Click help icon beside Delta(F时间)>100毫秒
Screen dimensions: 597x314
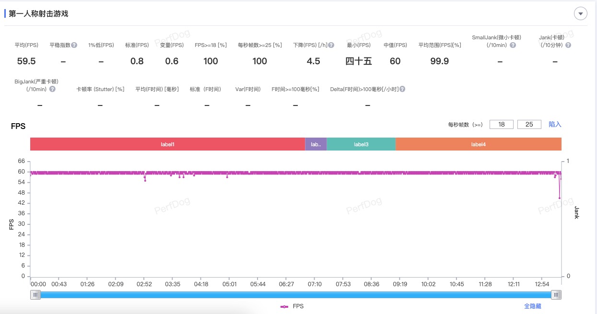(402, 89)
